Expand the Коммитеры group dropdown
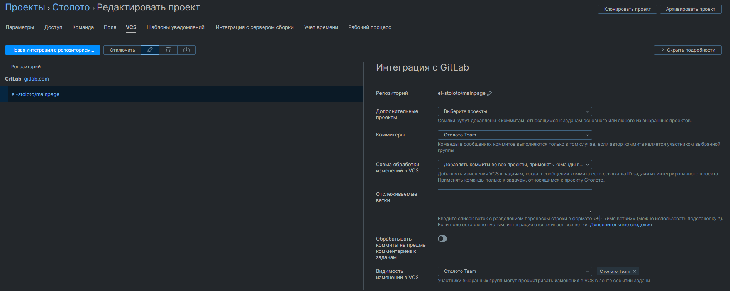The image size is (730, 291). click(515, 135)
